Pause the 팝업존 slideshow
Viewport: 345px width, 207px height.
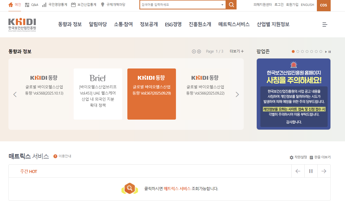click(x=330, y=52)
